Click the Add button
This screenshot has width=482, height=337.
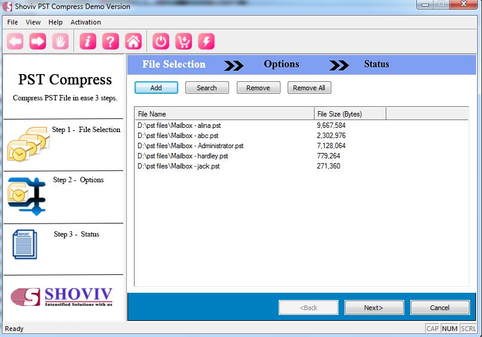click(x=156, y=88)
